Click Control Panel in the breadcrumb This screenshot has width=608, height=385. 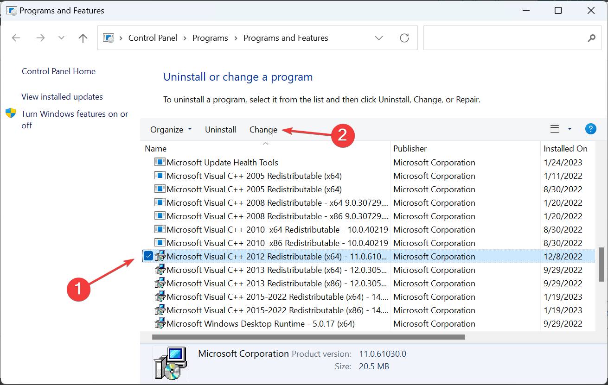click(153, 38)
